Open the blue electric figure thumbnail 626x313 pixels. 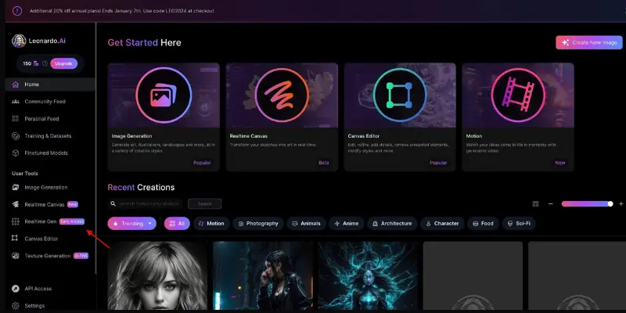368,275
